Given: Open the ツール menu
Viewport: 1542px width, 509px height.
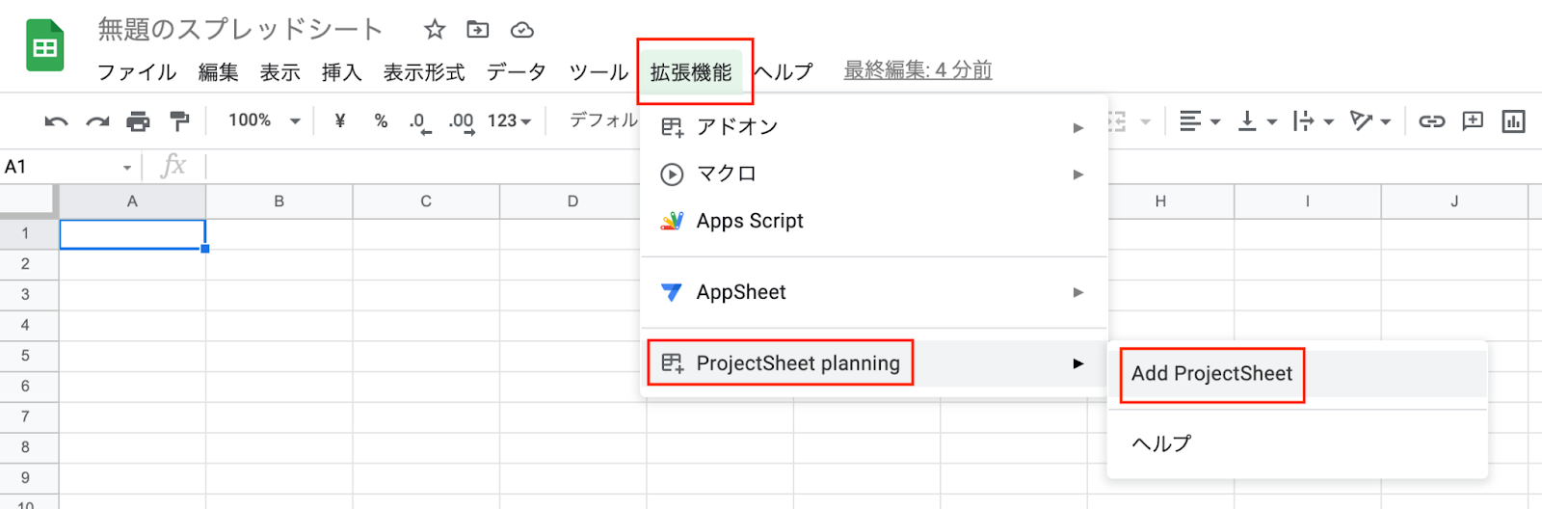Looking at the screenshot, I should pyautogui.click(x=598, y=72).
